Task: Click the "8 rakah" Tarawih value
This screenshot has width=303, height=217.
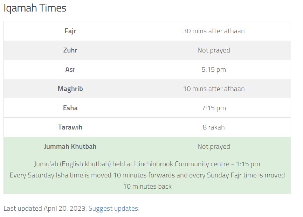Action: (214, 127)
